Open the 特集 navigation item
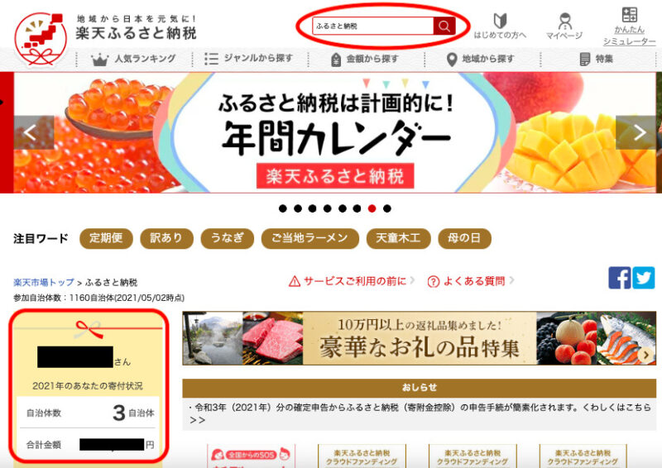The image size is (662, 468). tap(596, 59)
